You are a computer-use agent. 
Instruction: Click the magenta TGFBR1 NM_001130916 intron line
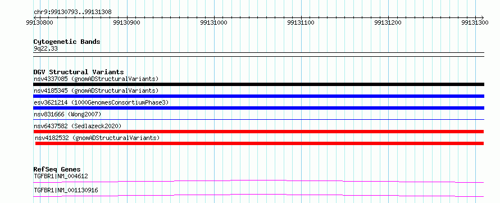coord(258,195)
